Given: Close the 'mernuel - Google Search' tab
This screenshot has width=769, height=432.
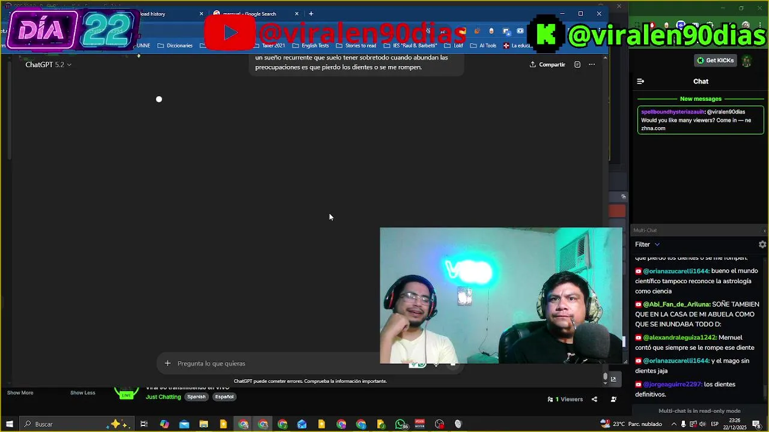Looking at the screenshot, I should tap(296, 14).
